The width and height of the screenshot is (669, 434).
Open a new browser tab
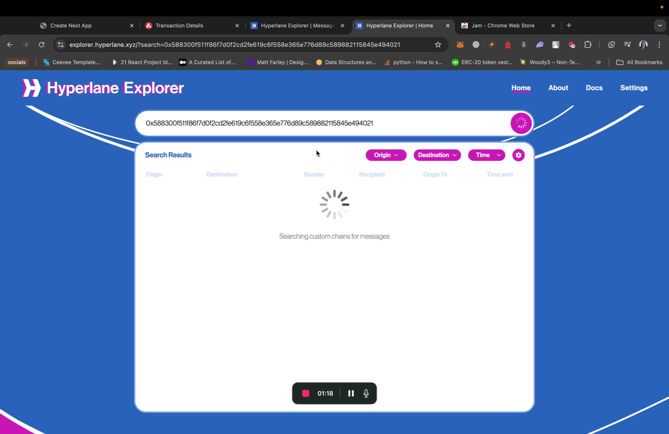[569, 26]
